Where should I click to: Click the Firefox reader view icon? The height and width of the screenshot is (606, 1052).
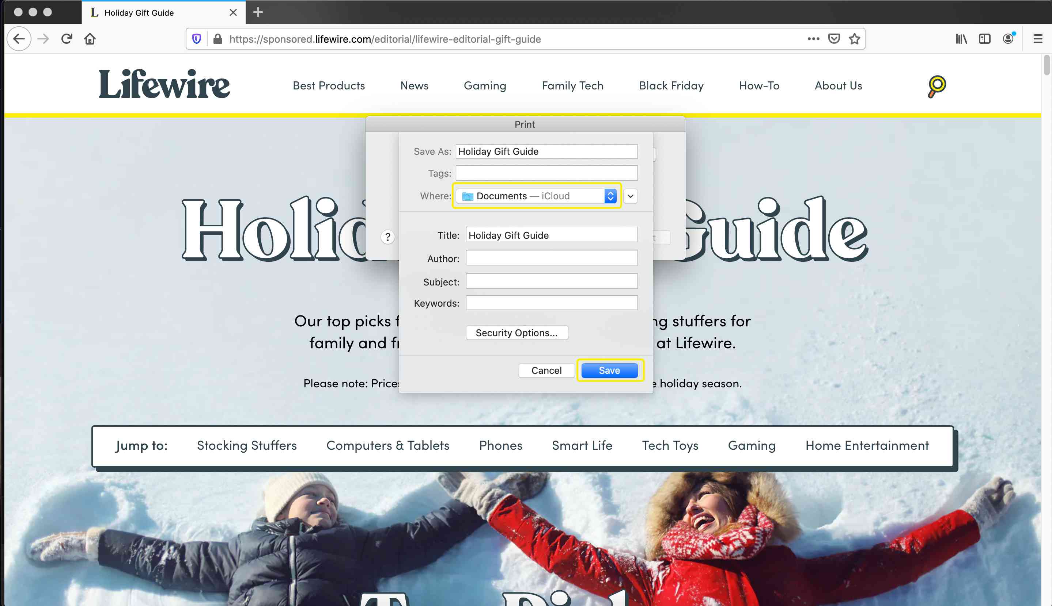[985, 39]
